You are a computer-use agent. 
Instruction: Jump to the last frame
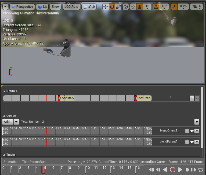(x=194, y=170)
